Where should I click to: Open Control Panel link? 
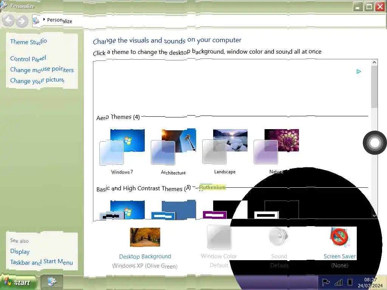28,59
